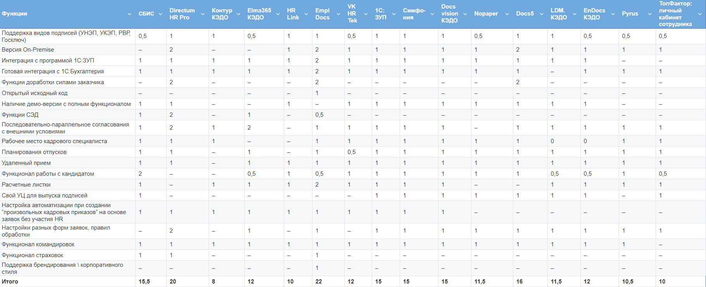This screenshot has width=706, height=287.
Task: Expand the HR Link column filter arrow
Action: coord(306,14)
